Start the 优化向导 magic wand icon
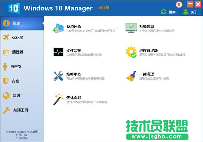Screen dimensions: 203x142 [x=59, y=99]
